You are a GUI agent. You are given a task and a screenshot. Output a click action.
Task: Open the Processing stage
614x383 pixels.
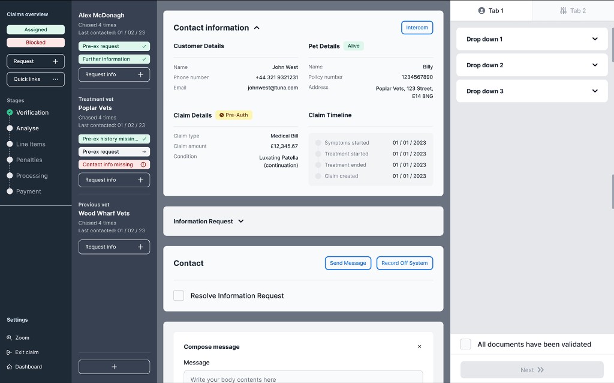[32, 176]
